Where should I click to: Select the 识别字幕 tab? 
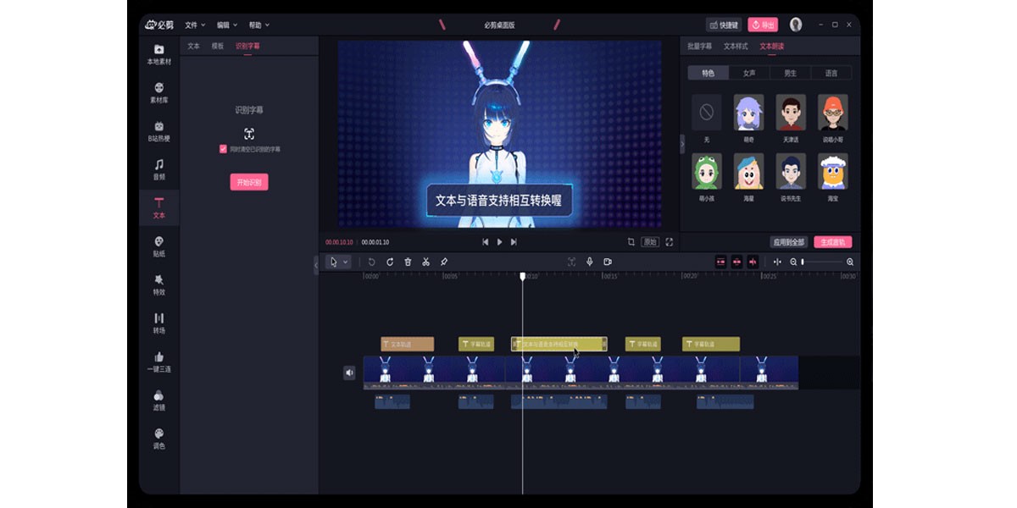click(247, 46)
